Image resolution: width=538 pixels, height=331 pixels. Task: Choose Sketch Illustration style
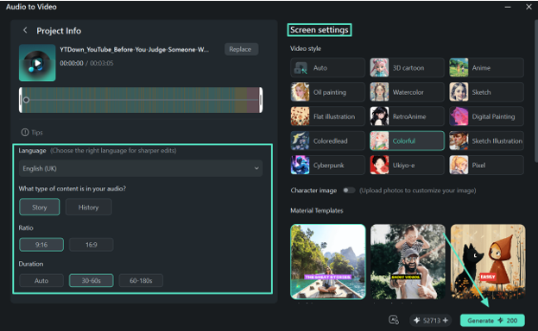(486, 141)
